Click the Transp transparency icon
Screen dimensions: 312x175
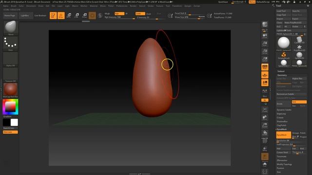tap(265, 149)
